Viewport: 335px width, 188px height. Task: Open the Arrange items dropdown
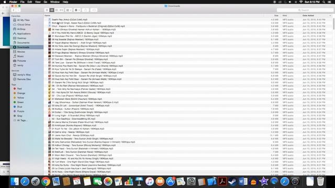[69, 10]
